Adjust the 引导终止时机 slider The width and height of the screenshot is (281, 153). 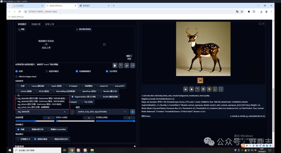click(116, 121)
